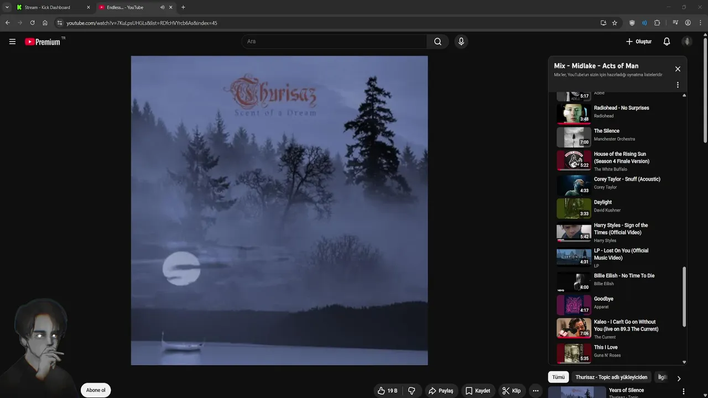708x398 pixels.
Task: Open the browser extensions puzzle icon
Action: coord(657,23)
